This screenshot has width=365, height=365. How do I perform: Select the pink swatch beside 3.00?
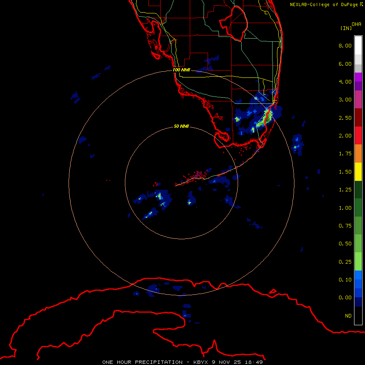pos(358,100)
